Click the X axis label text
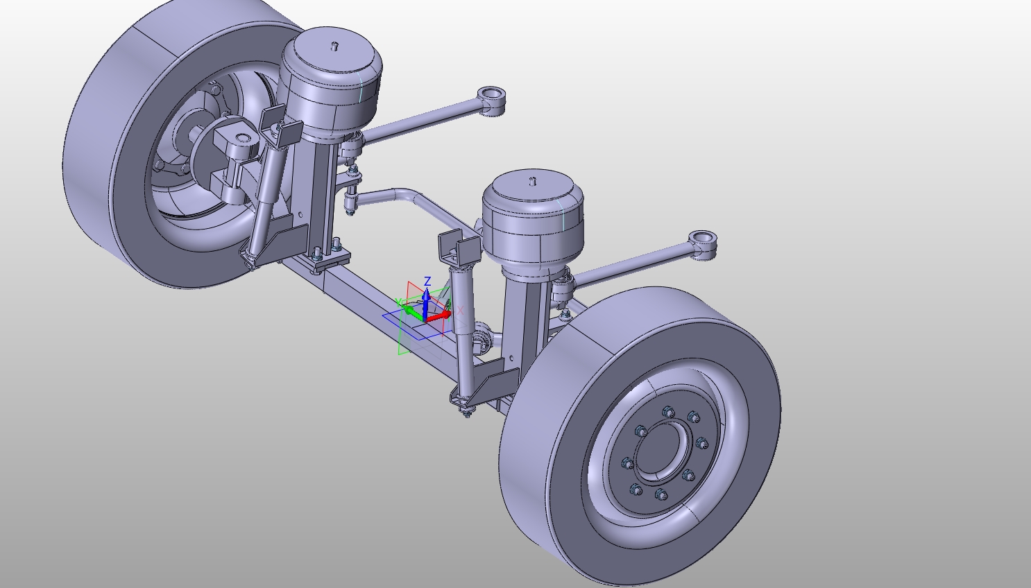The image size is (1031, 588). click(x=460, y=310)
